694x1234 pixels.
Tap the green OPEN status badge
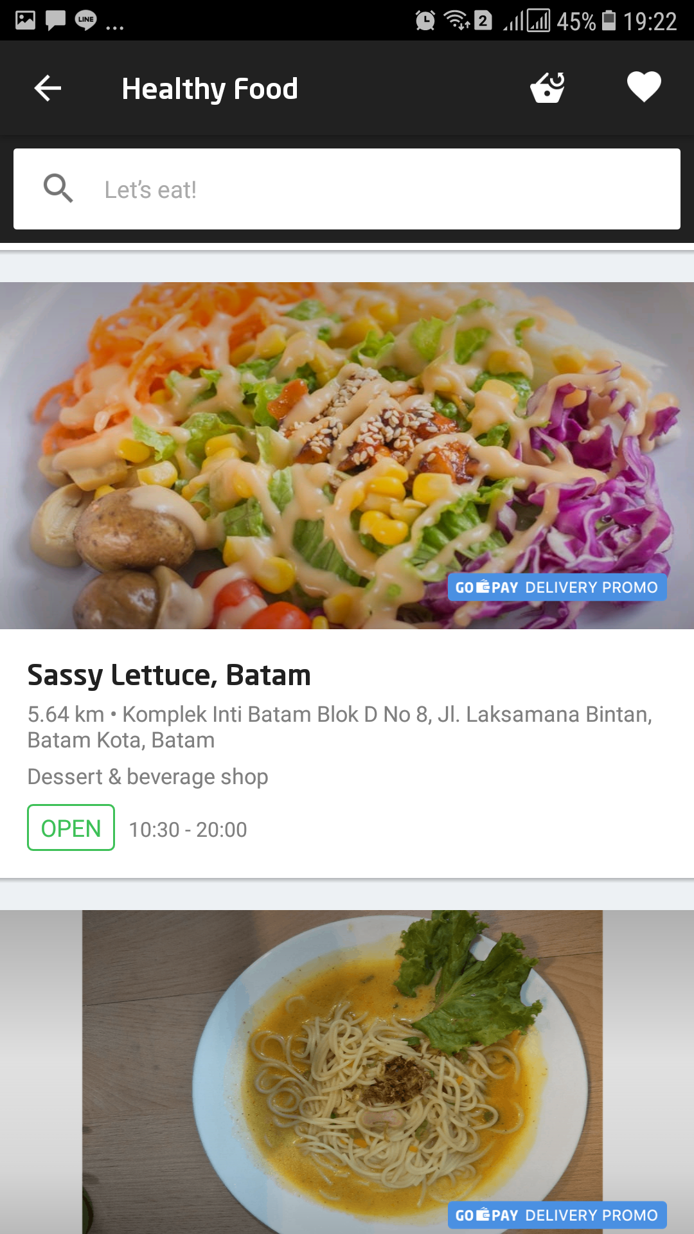pos(71,828)
